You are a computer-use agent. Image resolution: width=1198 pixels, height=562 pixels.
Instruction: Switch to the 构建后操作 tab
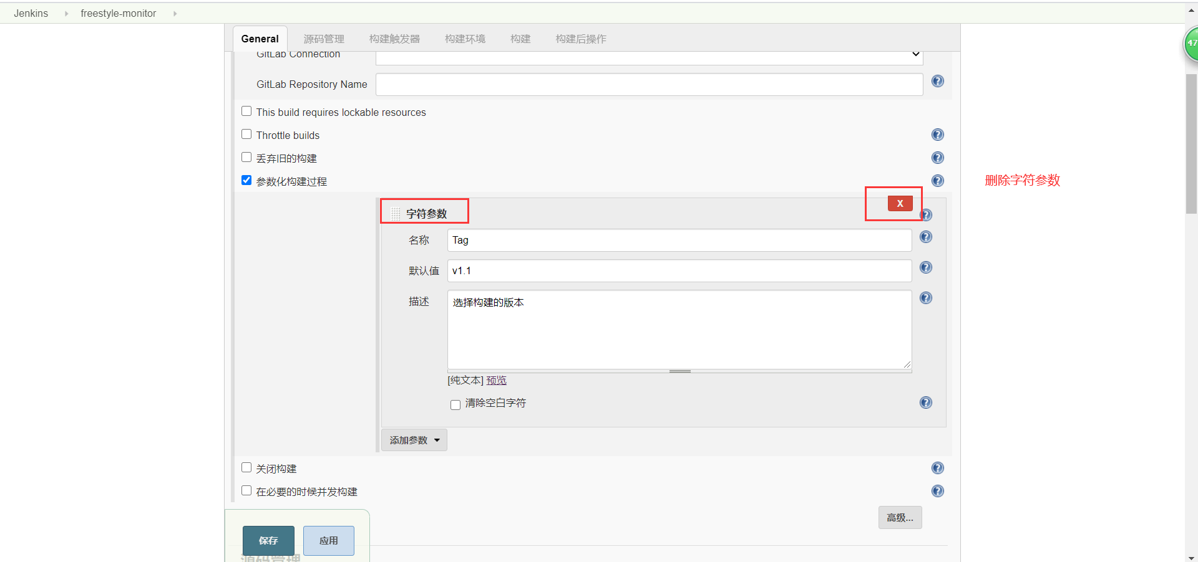581,39
